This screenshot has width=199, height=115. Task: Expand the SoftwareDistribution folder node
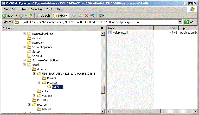(x=24, y=60)
